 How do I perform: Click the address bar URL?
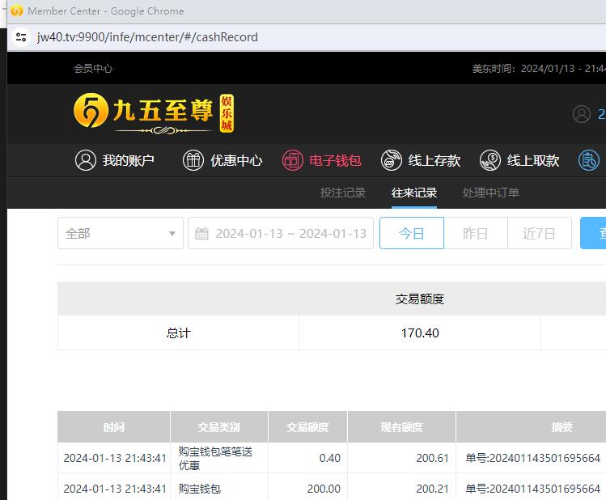147,37
